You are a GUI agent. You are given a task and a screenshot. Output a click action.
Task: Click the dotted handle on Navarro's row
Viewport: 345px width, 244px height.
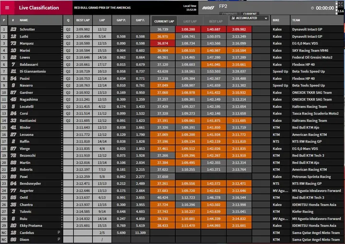(x=62, y=85)
